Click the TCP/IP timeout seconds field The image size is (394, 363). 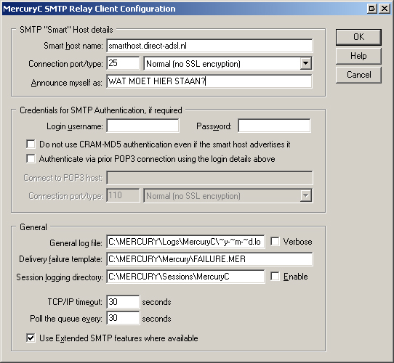coord(123,302)
